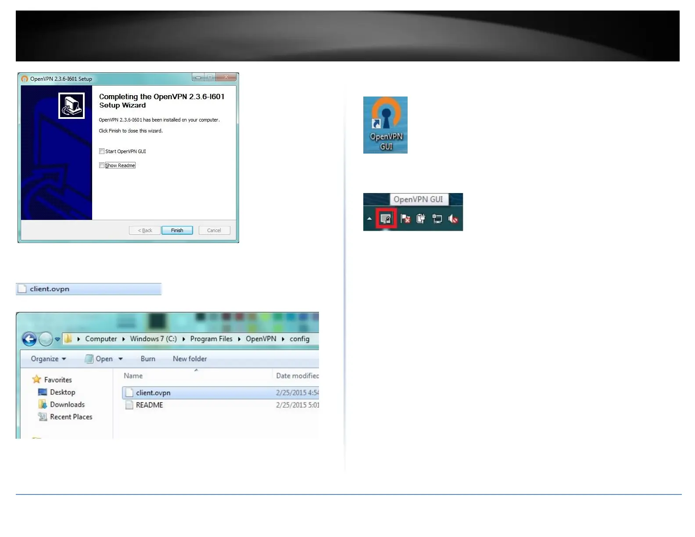Screen dimensions: 695x537
Task: Tick the Show Readme checkbox
Action: [102, 165]
